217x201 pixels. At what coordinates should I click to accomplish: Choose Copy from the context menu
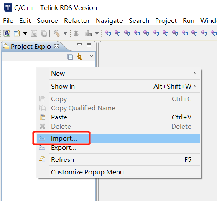click(118, 99)
